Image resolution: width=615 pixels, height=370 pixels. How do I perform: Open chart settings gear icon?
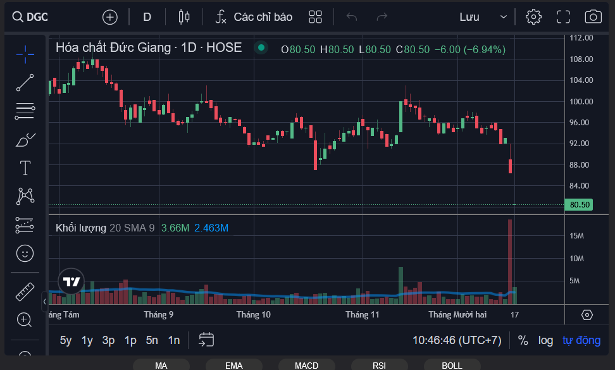pyautogui.click(x=533, y=17)
